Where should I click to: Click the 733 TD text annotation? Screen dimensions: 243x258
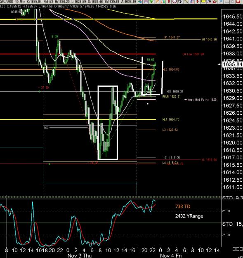(183, 206)
